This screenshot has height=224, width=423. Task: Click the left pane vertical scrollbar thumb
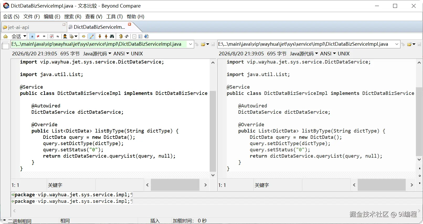[213, 131]
